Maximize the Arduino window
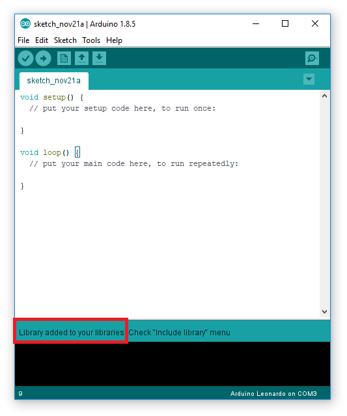The width and height of the screenshot is (347, 416). point(285,23)
